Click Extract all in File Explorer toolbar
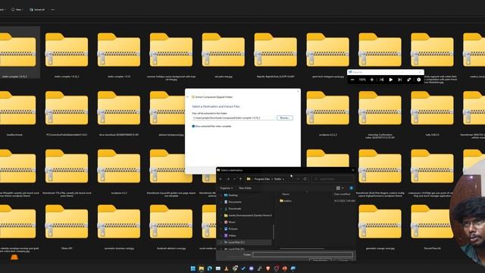 tap(37, 10)
